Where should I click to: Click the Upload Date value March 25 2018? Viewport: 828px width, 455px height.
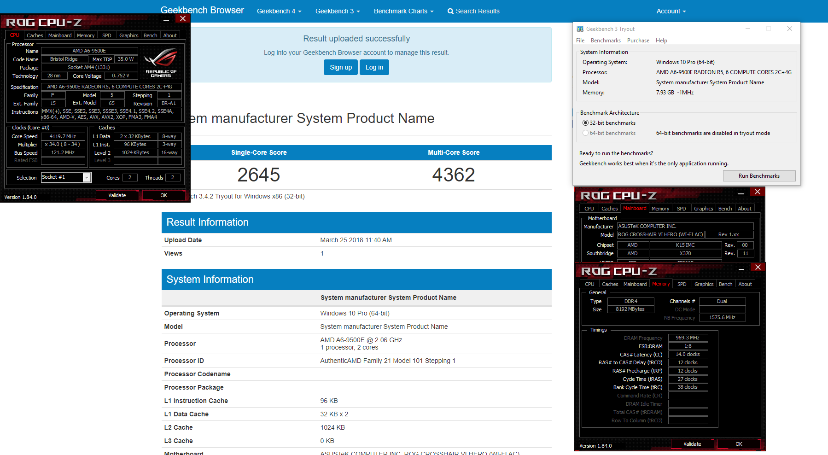pyautogui.click(x=356, y=240)
